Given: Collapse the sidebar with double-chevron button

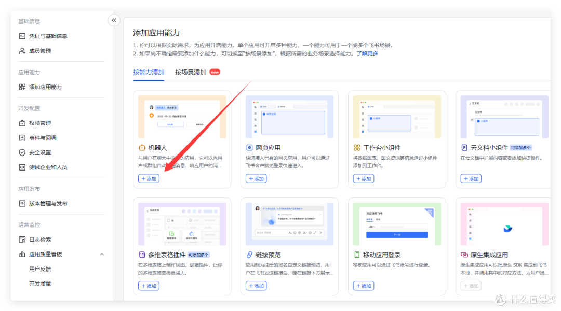Looking at the screenshot, I should [114, 20].
